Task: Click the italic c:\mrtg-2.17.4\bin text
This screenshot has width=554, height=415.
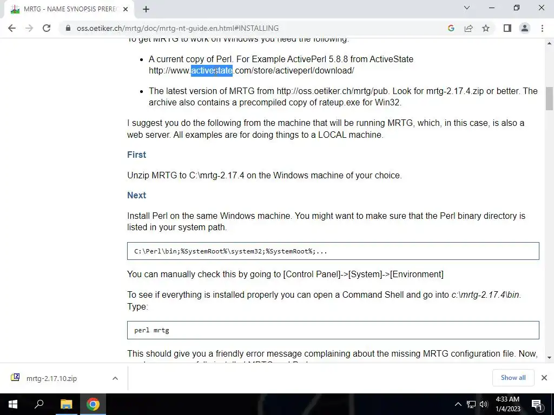Action: [x=485, y=294]
